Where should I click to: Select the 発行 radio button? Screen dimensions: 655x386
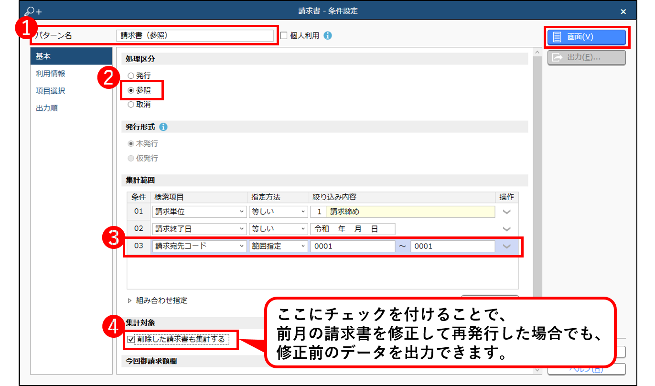[131, 76]
